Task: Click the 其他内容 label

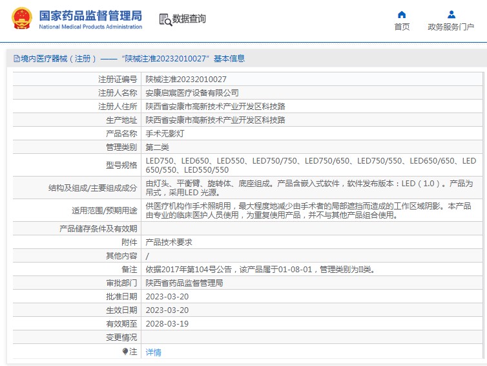Action: coord(121,255)
